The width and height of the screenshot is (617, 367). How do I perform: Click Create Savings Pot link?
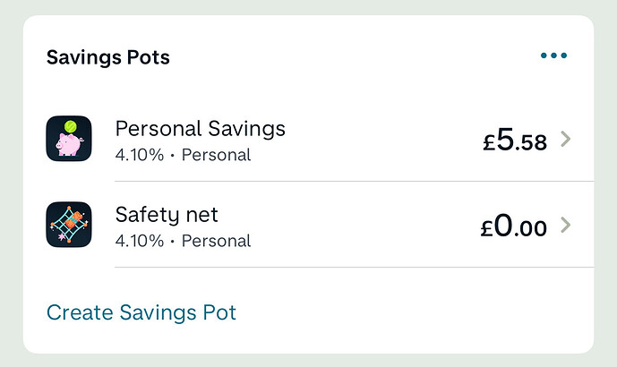[x=141, y=312]
